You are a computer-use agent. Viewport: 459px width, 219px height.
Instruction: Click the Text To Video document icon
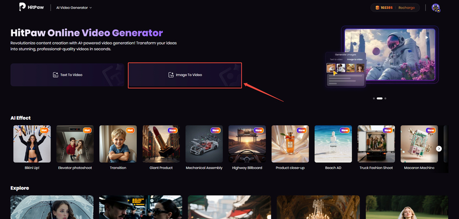coord(55,75)
